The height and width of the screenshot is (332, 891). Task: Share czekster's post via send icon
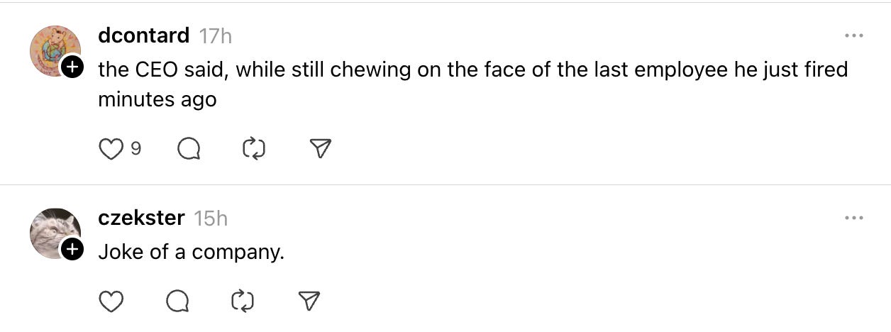click(x=309, y=302)
